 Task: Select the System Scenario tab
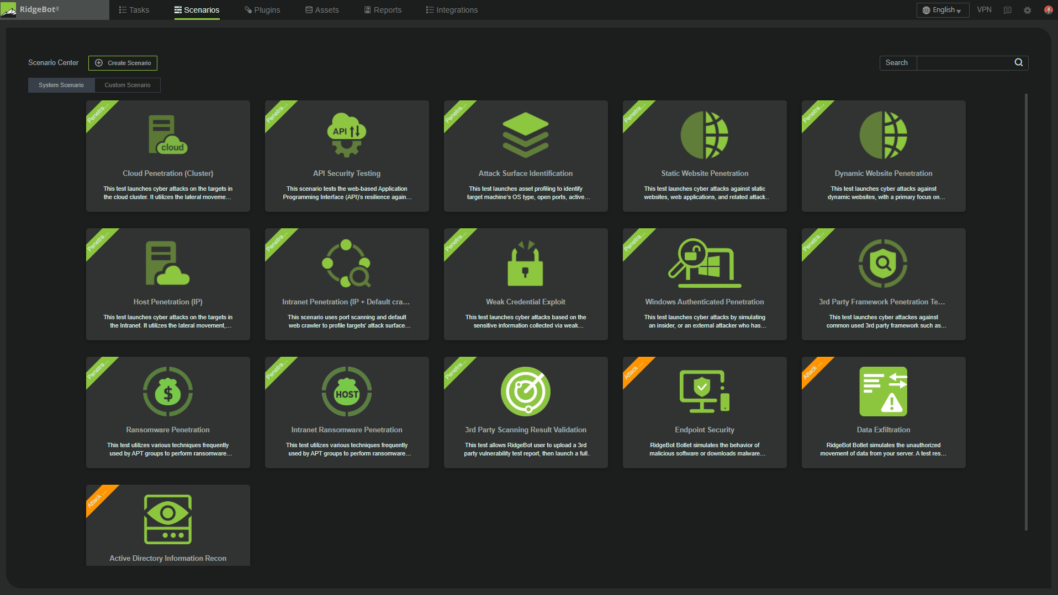(x=61, y=85)
